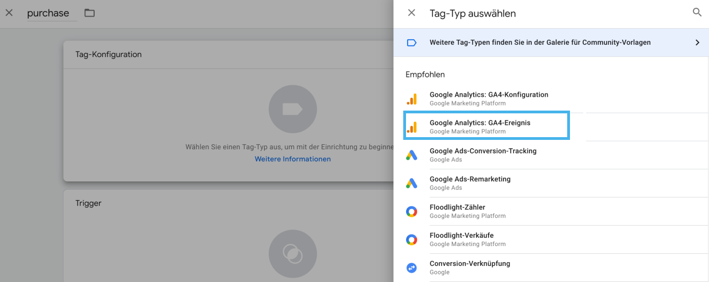Click the Google Ads-Remarketing icon
Screen dimensions: 709x282
pyautogui.click(x=412, y=184)
